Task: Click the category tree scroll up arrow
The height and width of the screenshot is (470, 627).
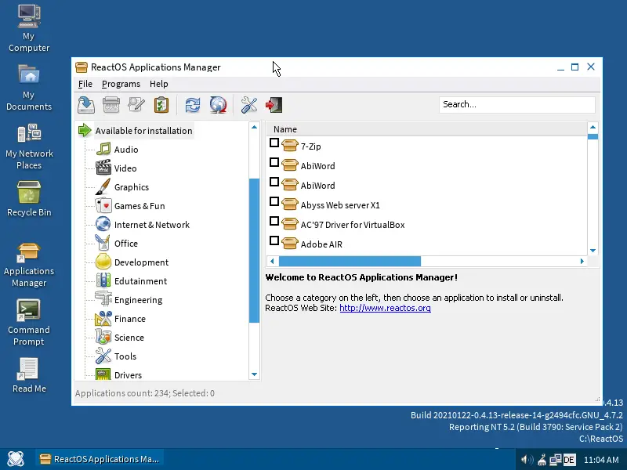Action: 254,127
